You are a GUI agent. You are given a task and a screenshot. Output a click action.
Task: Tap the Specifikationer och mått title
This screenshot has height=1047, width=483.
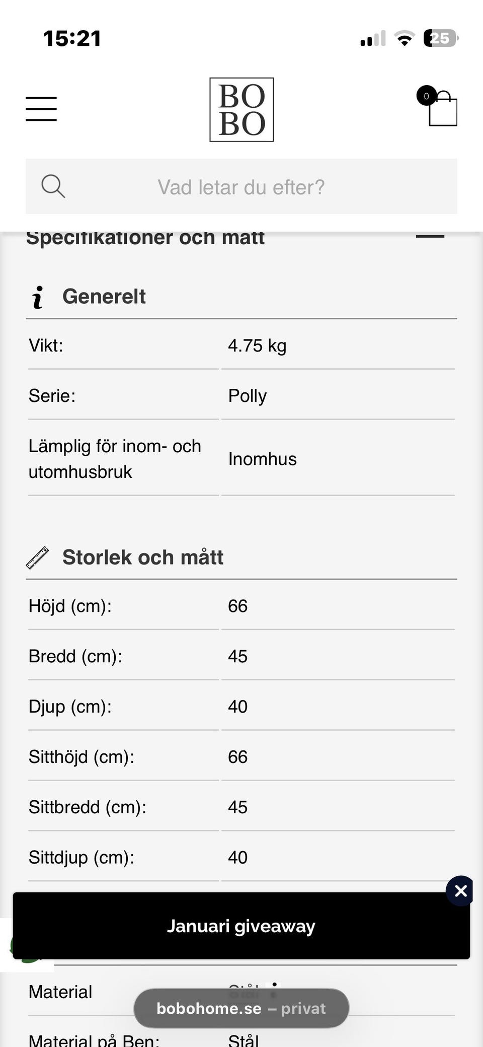point(145,238)
